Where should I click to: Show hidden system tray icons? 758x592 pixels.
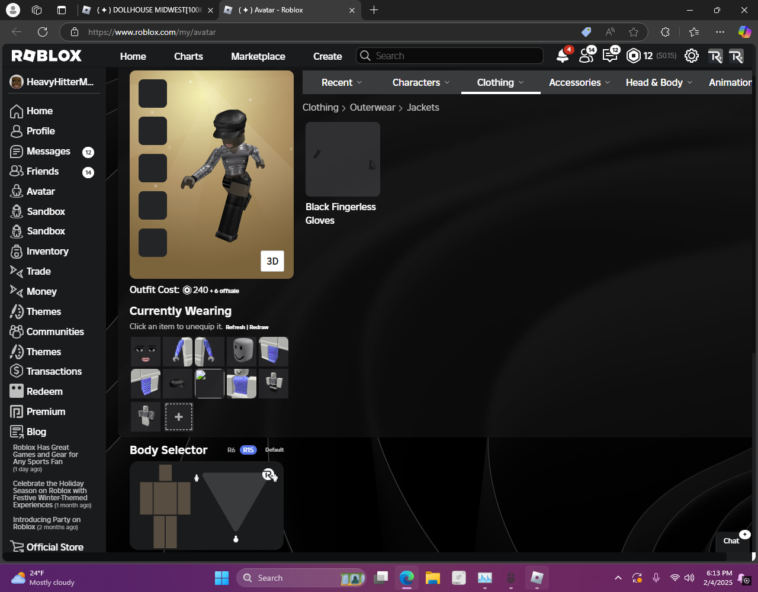[618, 578]
